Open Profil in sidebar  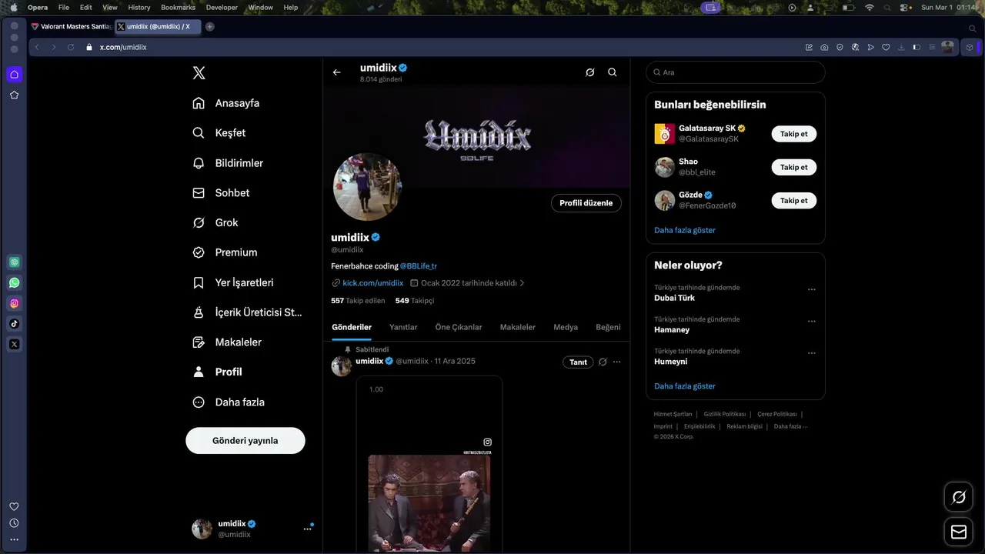tap(218, 372)
